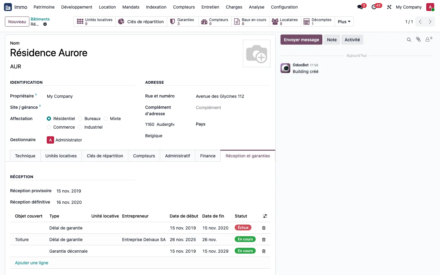
Task: Attach a file with the paperclip icon
Action: pyautogui.click(x=418, y=40)
